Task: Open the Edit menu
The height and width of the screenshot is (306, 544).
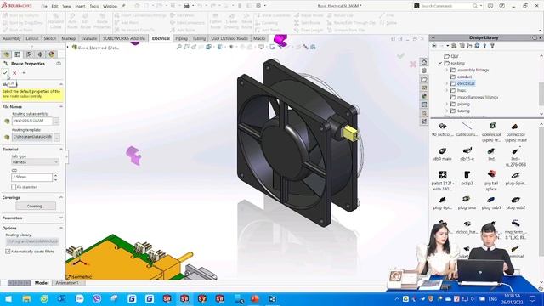Action: pyautogui.click(x=54, y=6)
